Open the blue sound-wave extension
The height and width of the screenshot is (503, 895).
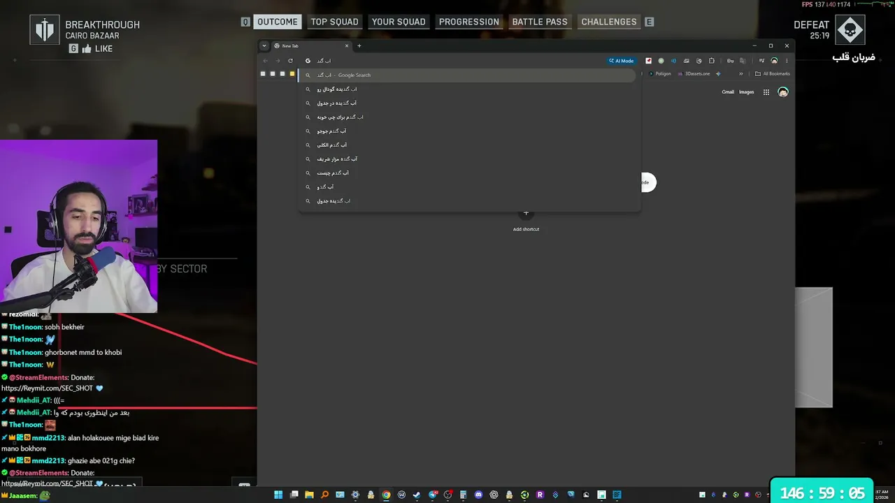673,61
